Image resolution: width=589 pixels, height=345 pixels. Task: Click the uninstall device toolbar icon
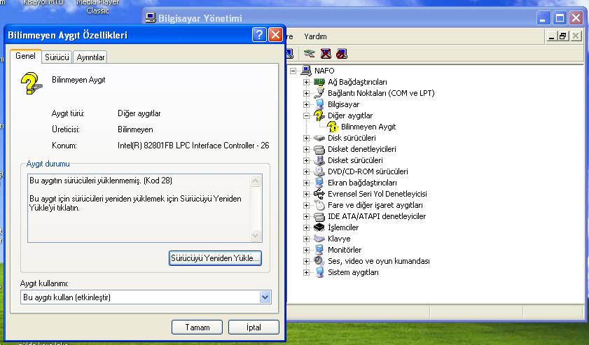326,53
